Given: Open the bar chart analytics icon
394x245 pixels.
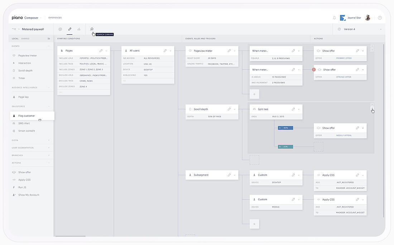Looking at the screenshot, I should 79,29.
